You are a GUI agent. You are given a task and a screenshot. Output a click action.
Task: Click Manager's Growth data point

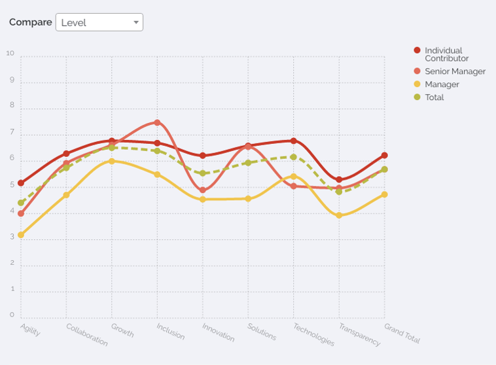pyautogui.click(x=112, y=161)
